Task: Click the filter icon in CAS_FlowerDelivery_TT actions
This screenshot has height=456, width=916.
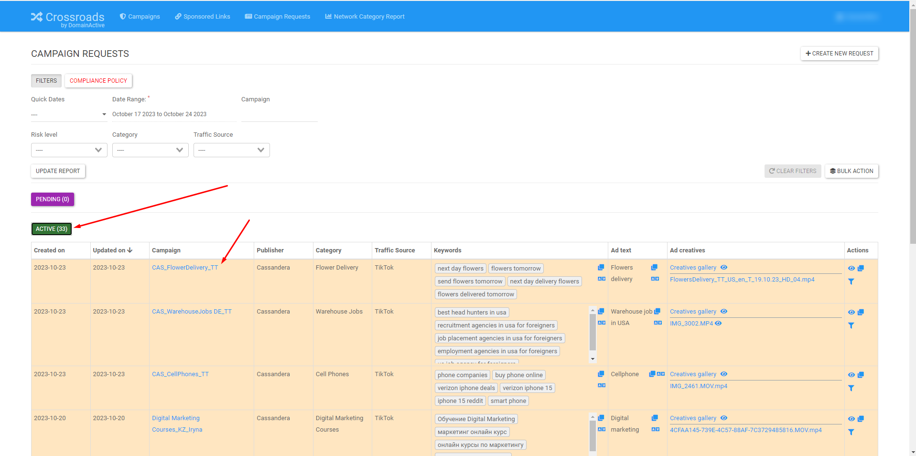Action: point(851,282)
